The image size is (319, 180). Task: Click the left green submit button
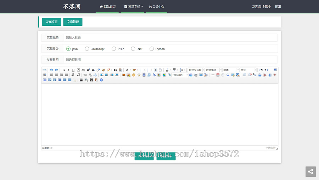click(x=144, y=156)
